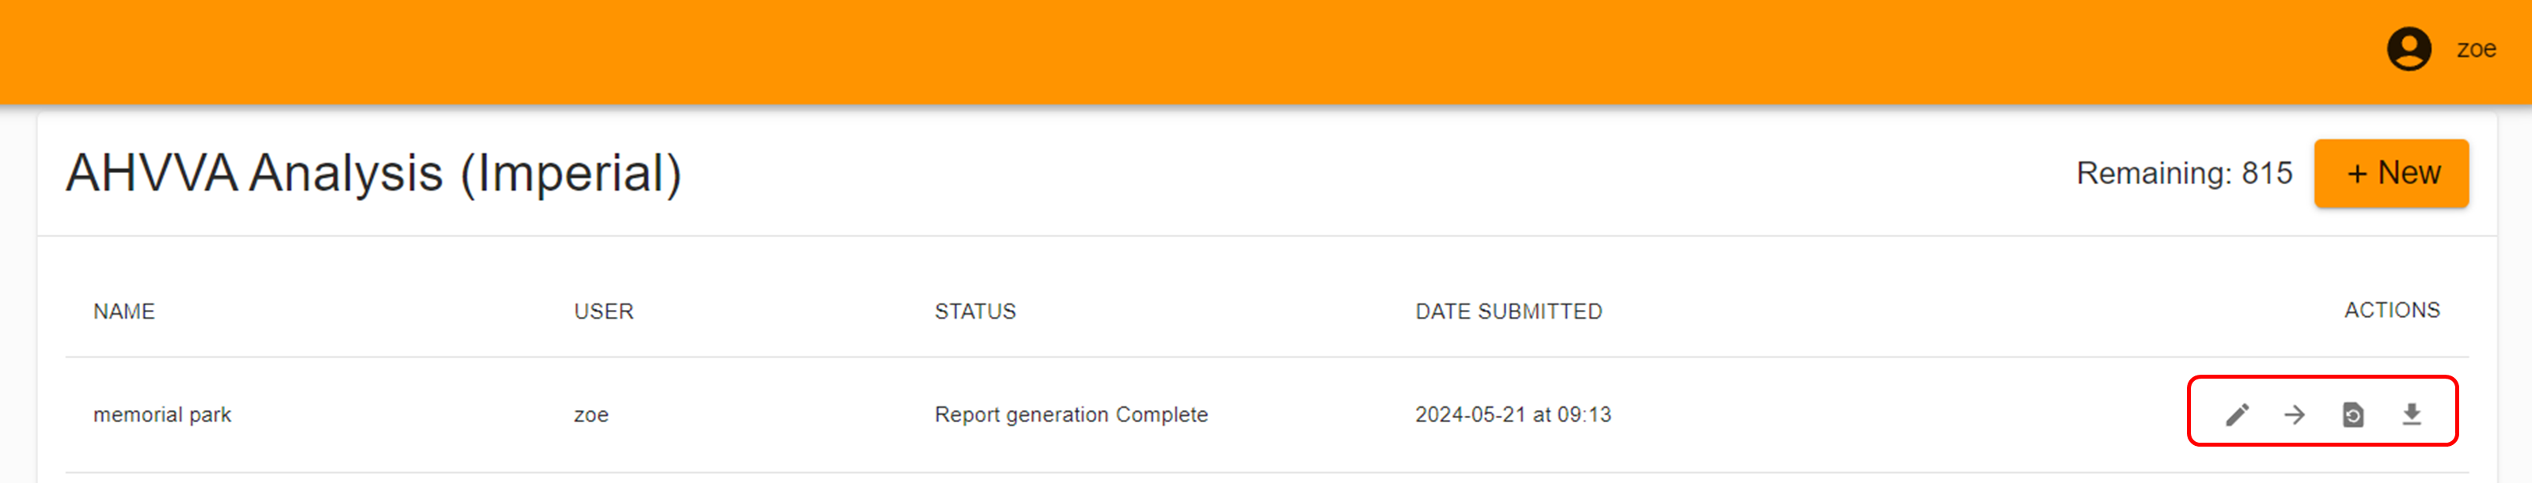
Task: Download the memorial park report
Action: pos(2411,414)
